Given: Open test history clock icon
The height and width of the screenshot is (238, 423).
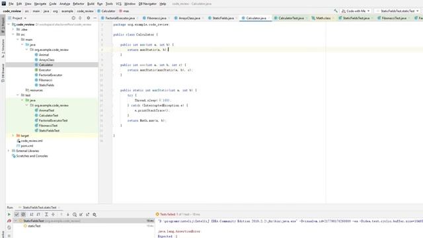Looking at the screenshot, I should coord(75,214).
